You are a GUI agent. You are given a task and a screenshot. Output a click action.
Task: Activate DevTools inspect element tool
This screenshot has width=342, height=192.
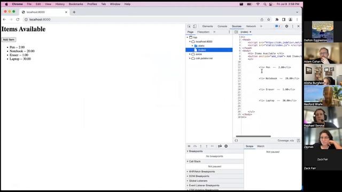pos(189,26)
